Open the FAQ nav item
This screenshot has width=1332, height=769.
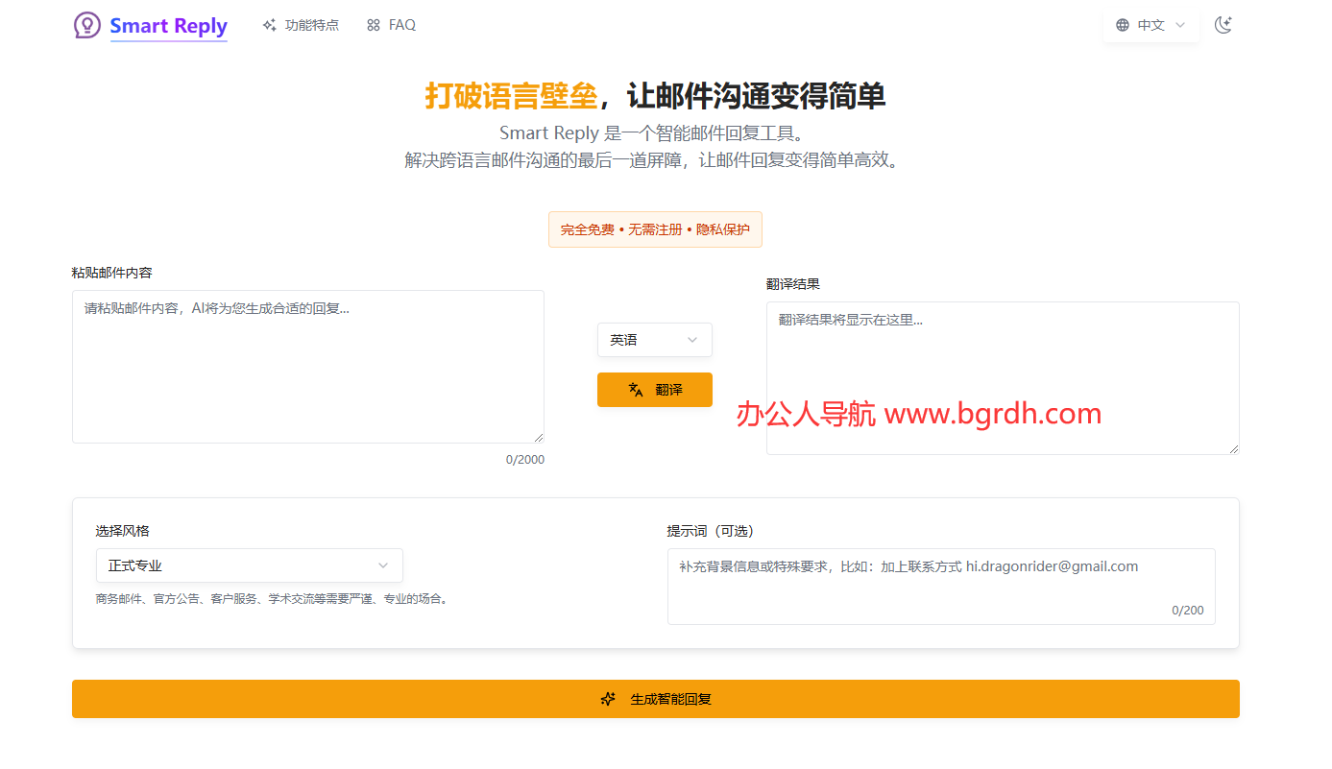(x=401, y=26)
